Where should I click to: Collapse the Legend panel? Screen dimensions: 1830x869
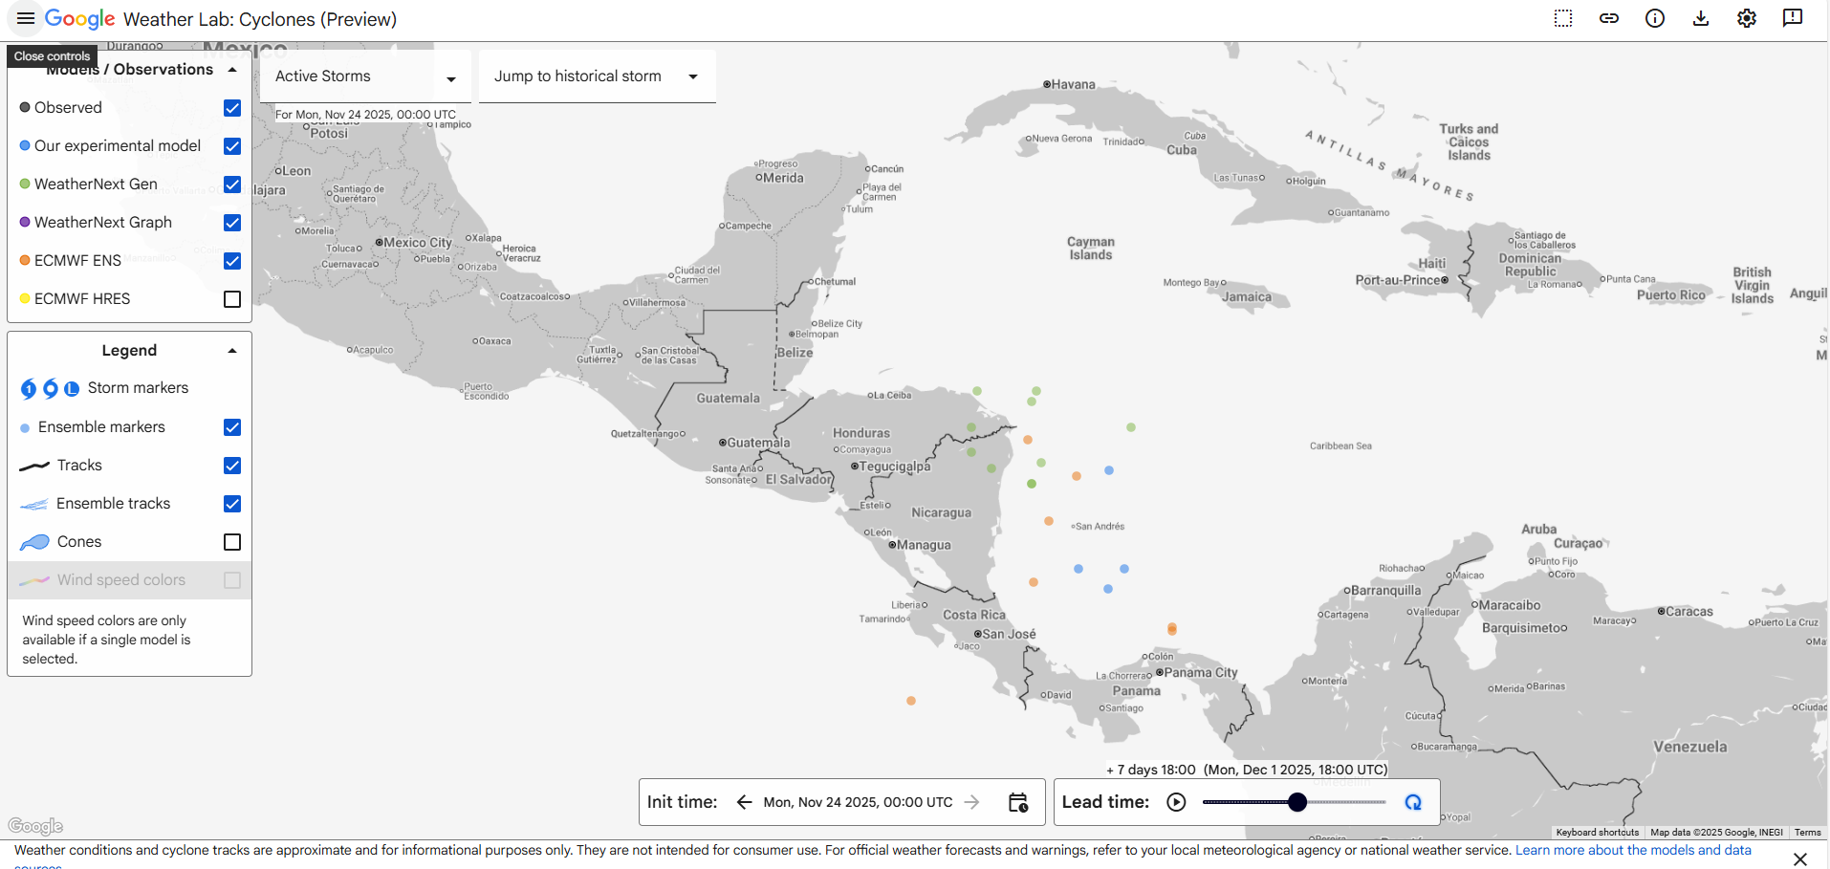232,351
